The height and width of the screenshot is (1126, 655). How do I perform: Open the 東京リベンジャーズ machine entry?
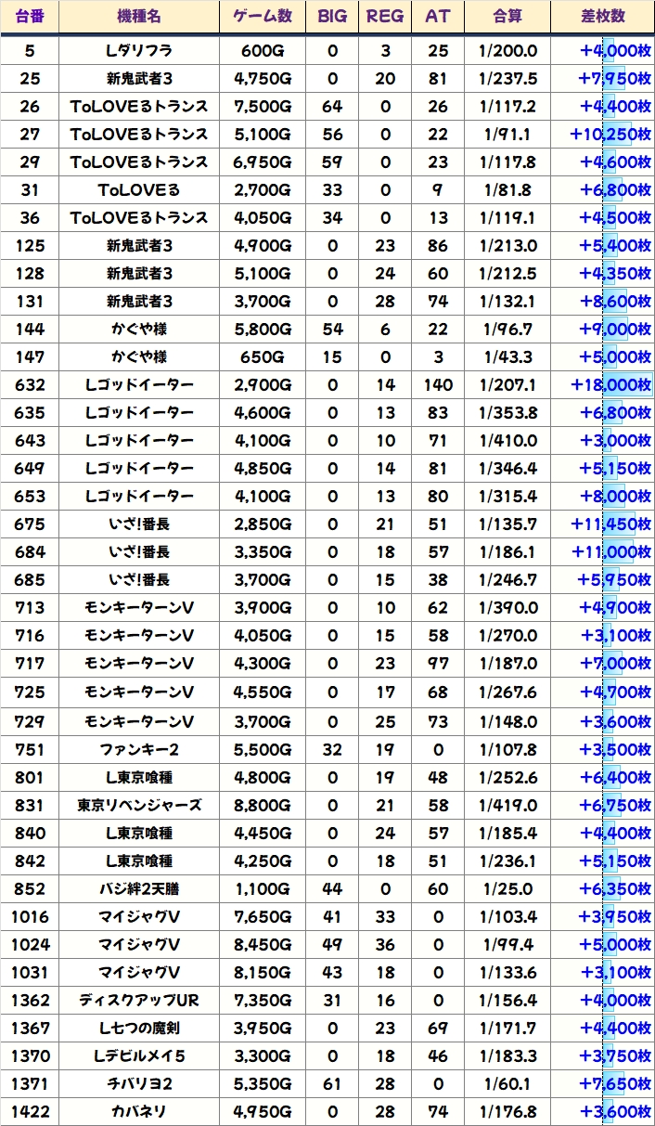pyautogui.click(x=139, y=805)
